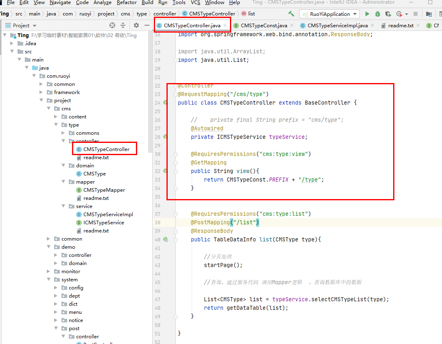The width and height of the screenshot is (442, 344).
Task: Expand the commons package
Action: (63, 133)
